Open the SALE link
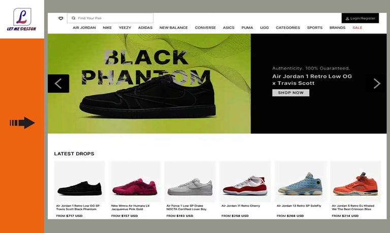Screen dimensions: 390x233 tap(357, 27)
